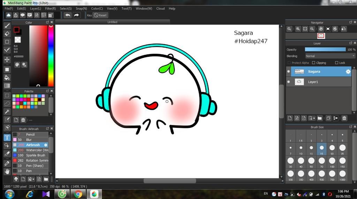Select the Gradient tool
The height and width of the screenshot is (199, 357).
[x=7, y=86]
